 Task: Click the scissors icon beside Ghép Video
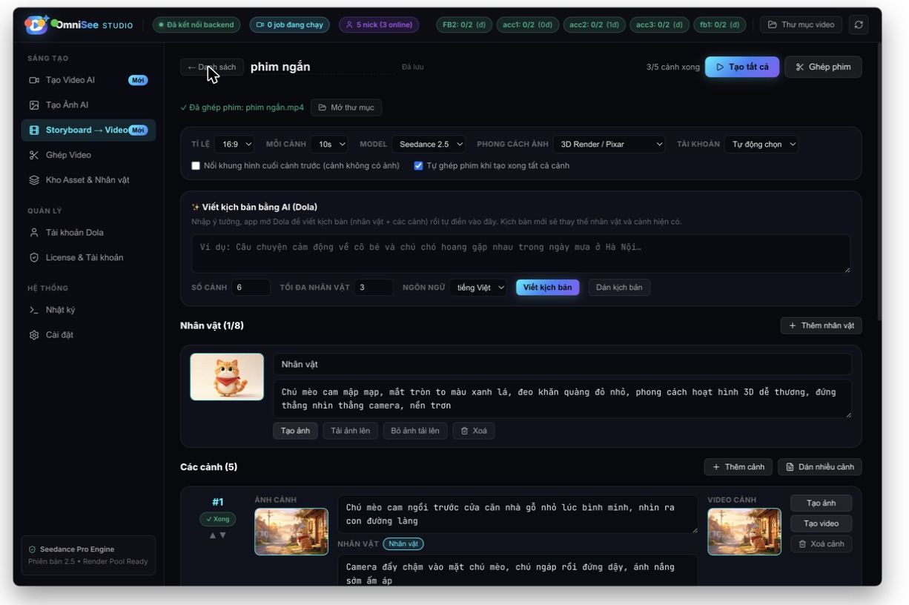pos(34,155)
